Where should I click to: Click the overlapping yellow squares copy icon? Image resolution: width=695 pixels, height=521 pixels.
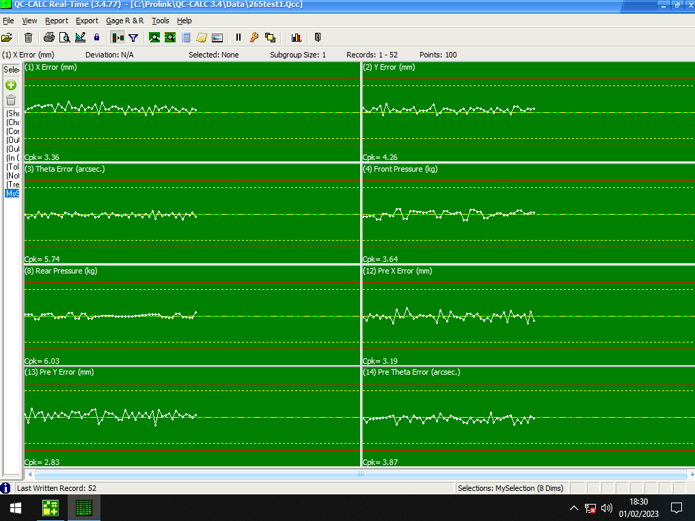270,38
